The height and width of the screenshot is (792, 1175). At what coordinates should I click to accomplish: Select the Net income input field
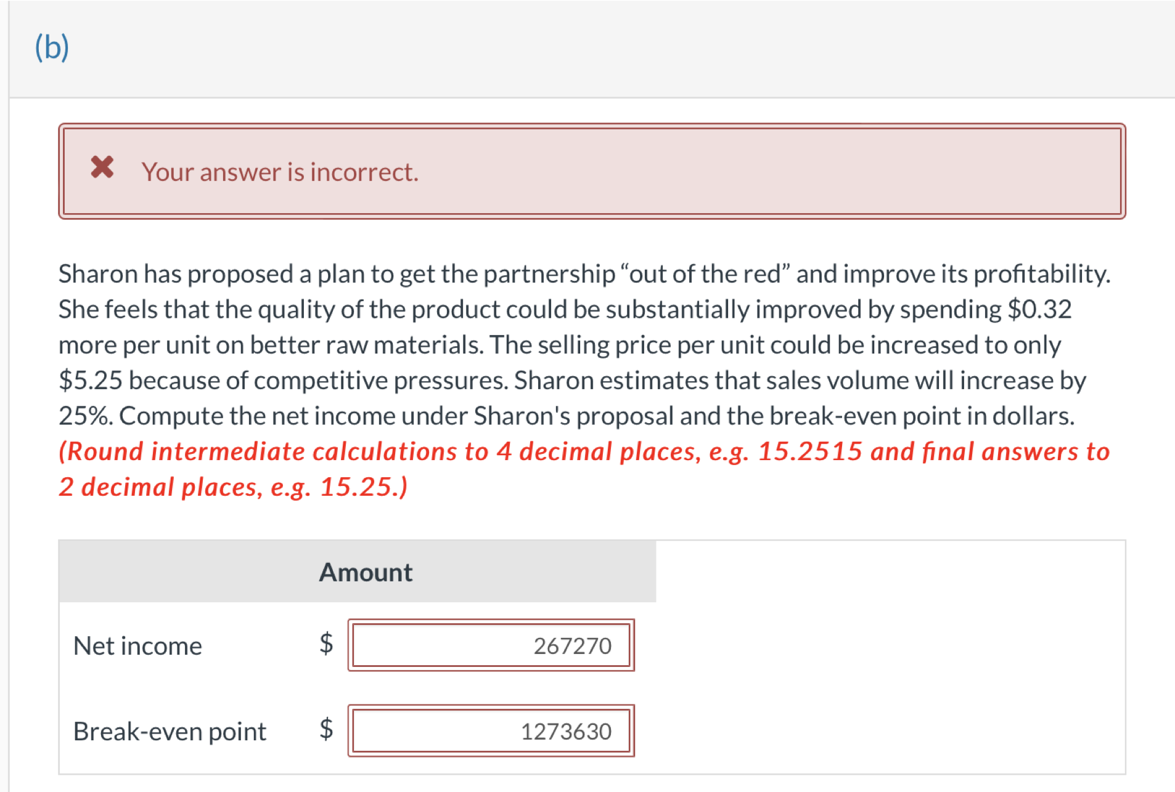tap(490, 645)
